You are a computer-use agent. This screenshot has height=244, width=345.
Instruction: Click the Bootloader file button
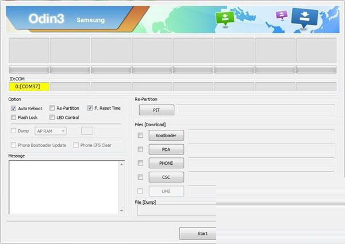[166, 135]
